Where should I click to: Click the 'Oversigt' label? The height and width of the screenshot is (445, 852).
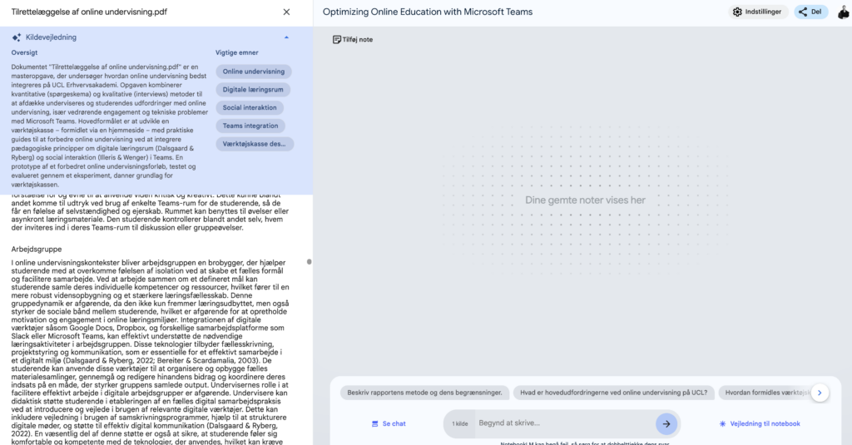pos(24,52)
